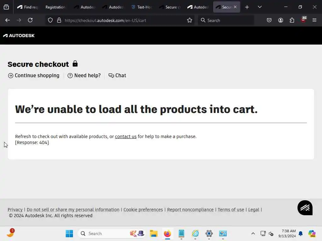Image resolution: width=322 pixels, height=241 pixels.
Task: Click the Firefox Search box
Action: 226,20
